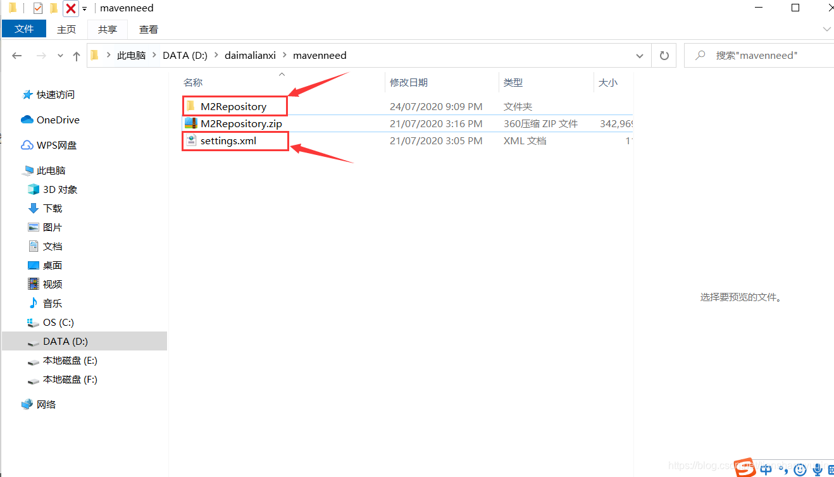Open the 文件 menu tab
This screenshot has width=834, height=477.
pos(24,29)
